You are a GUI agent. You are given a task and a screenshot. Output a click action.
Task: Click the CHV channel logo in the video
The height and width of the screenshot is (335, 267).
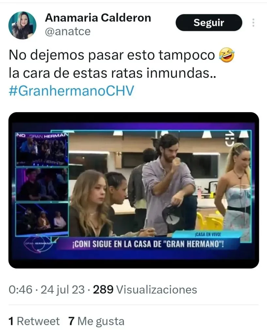[230, 140]
